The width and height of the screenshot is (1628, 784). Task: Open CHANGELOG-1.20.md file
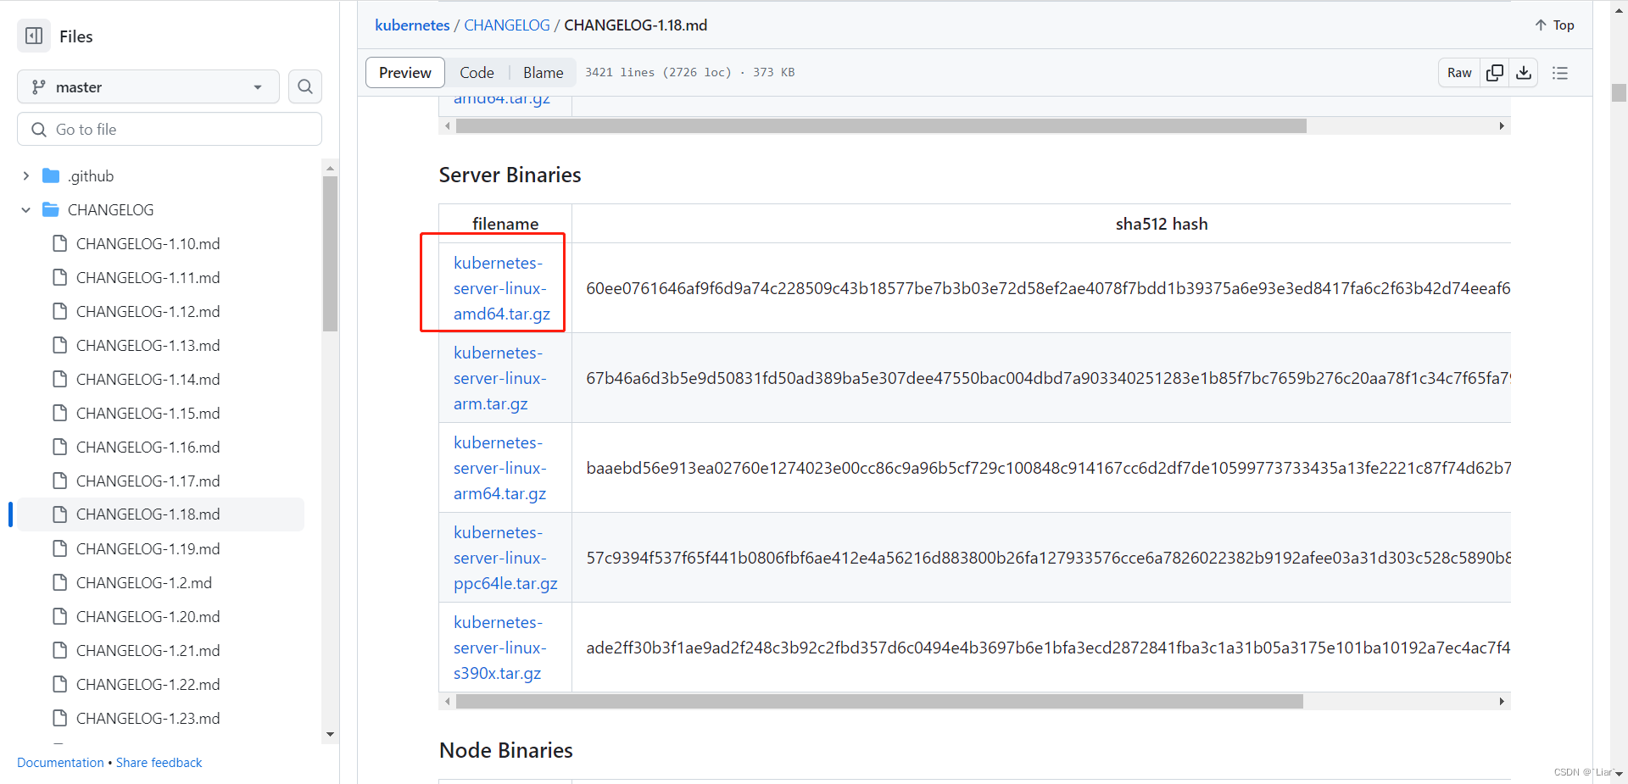click(x=148, y=617)
